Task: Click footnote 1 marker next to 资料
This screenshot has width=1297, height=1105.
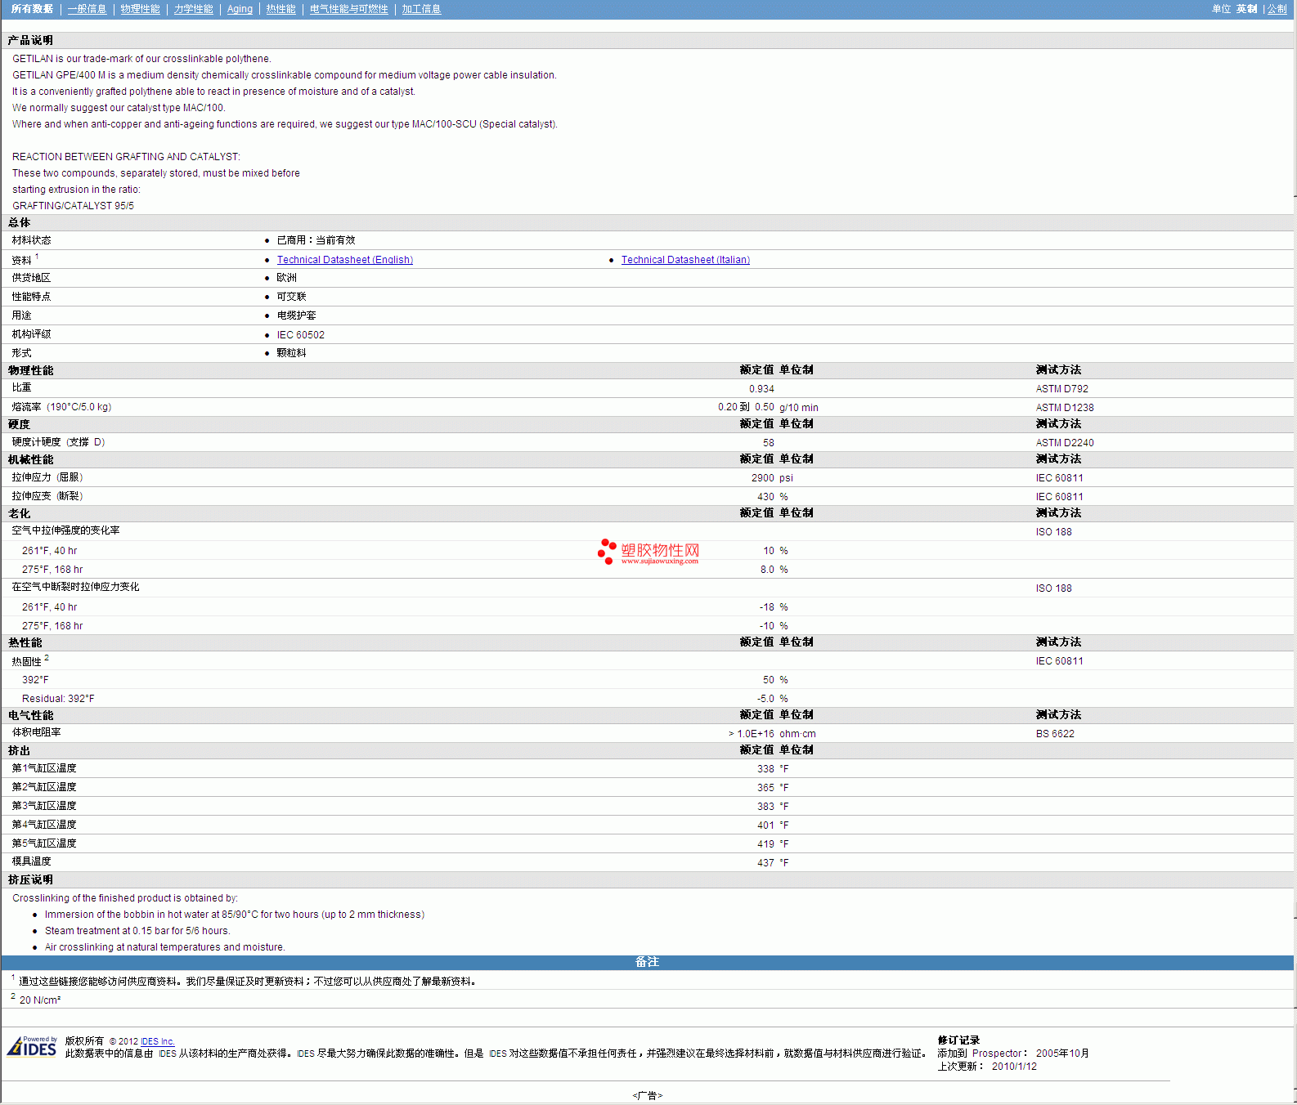Action: [x=37, y=257]
